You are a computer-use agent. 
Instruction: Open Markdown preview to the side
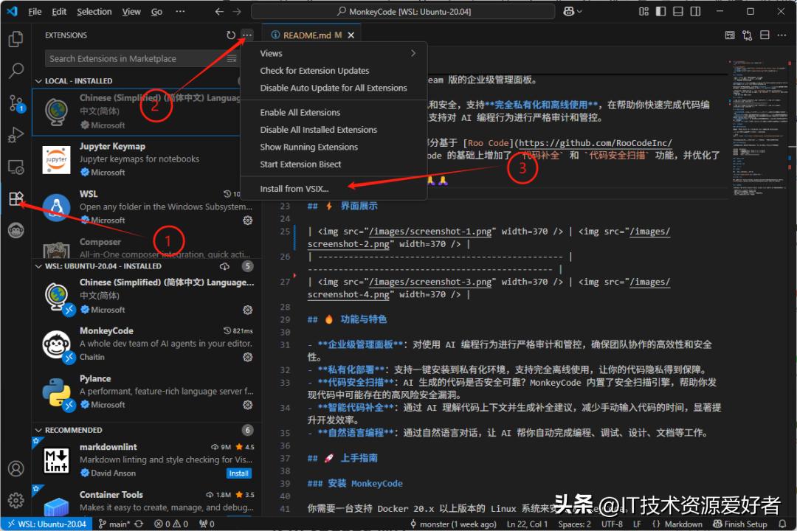pyautogui.click(x=730, y=35)
